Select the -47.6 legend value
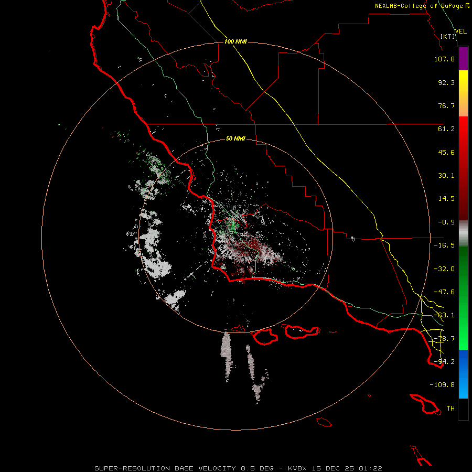 (x=444, y=292)
